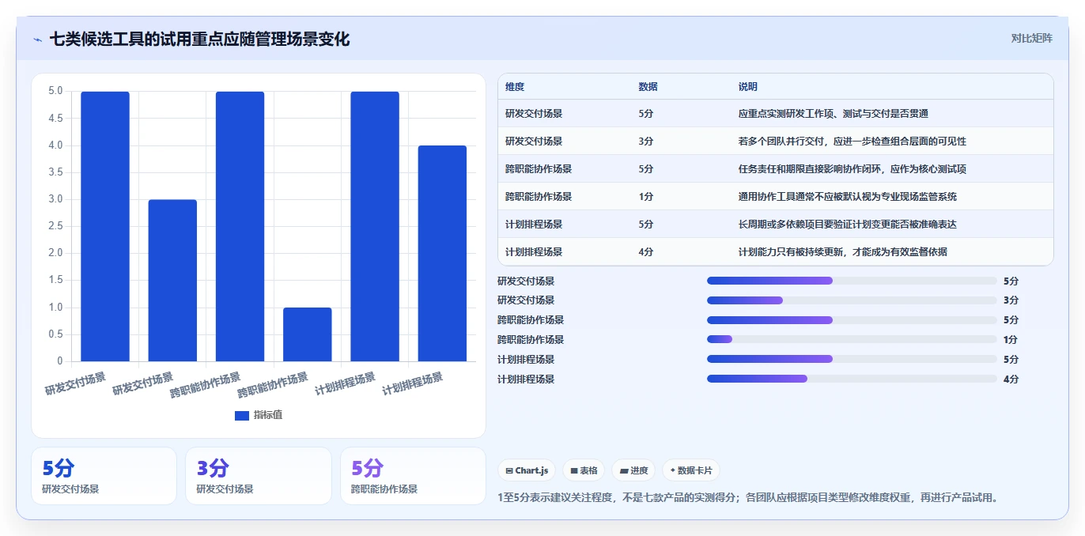Click the 进度 chip
The image size is (1085, 536).
click(633, 470)
